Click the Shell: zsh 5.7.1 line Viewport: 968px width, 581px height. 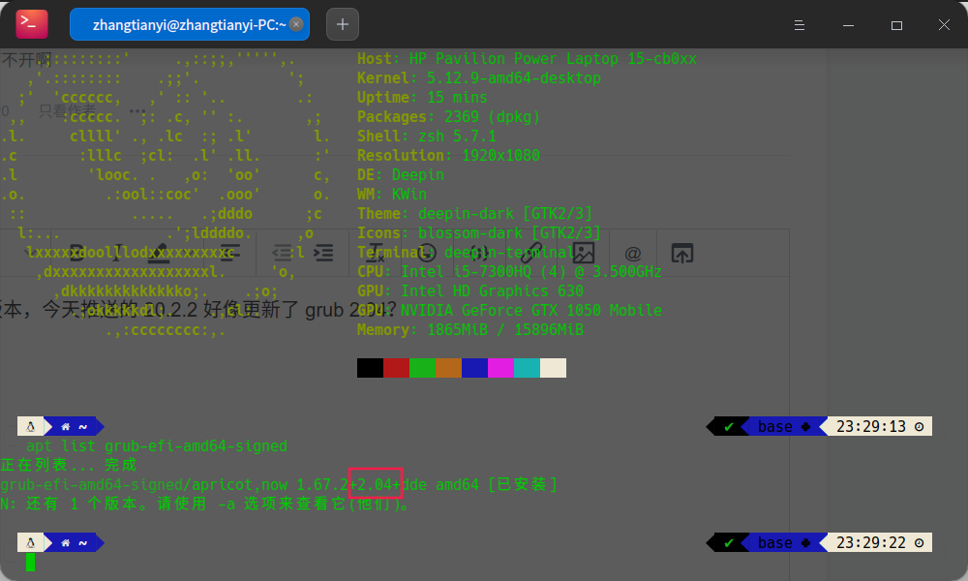click(427, 136)
